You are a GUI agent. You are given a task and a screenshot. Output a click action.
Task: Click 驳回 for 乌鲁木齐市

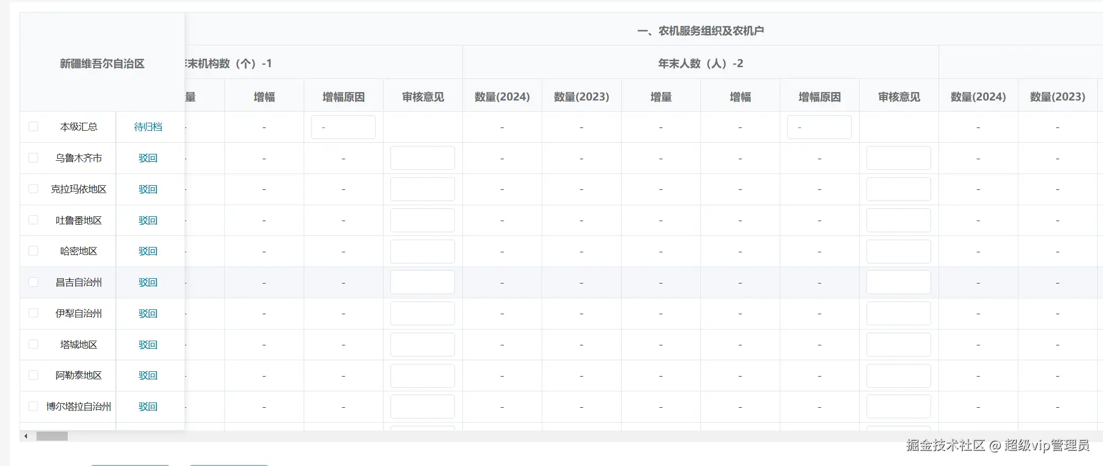(x=148, y=158)
